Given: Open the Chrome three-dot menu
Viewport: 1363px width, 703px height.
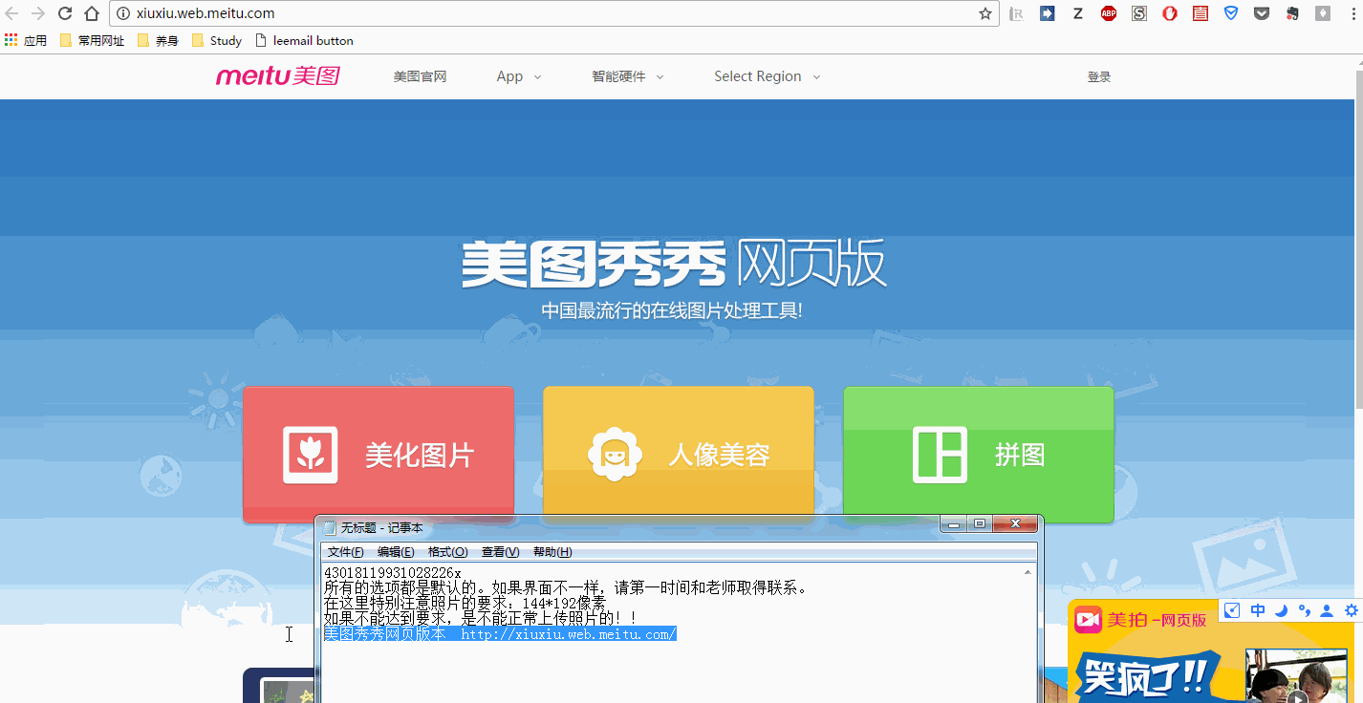Looking at the screenshot, I should pos(1352,13).
